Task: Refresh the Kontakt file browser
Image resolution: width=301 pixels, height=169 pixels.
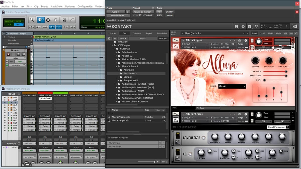Action: 109,38
